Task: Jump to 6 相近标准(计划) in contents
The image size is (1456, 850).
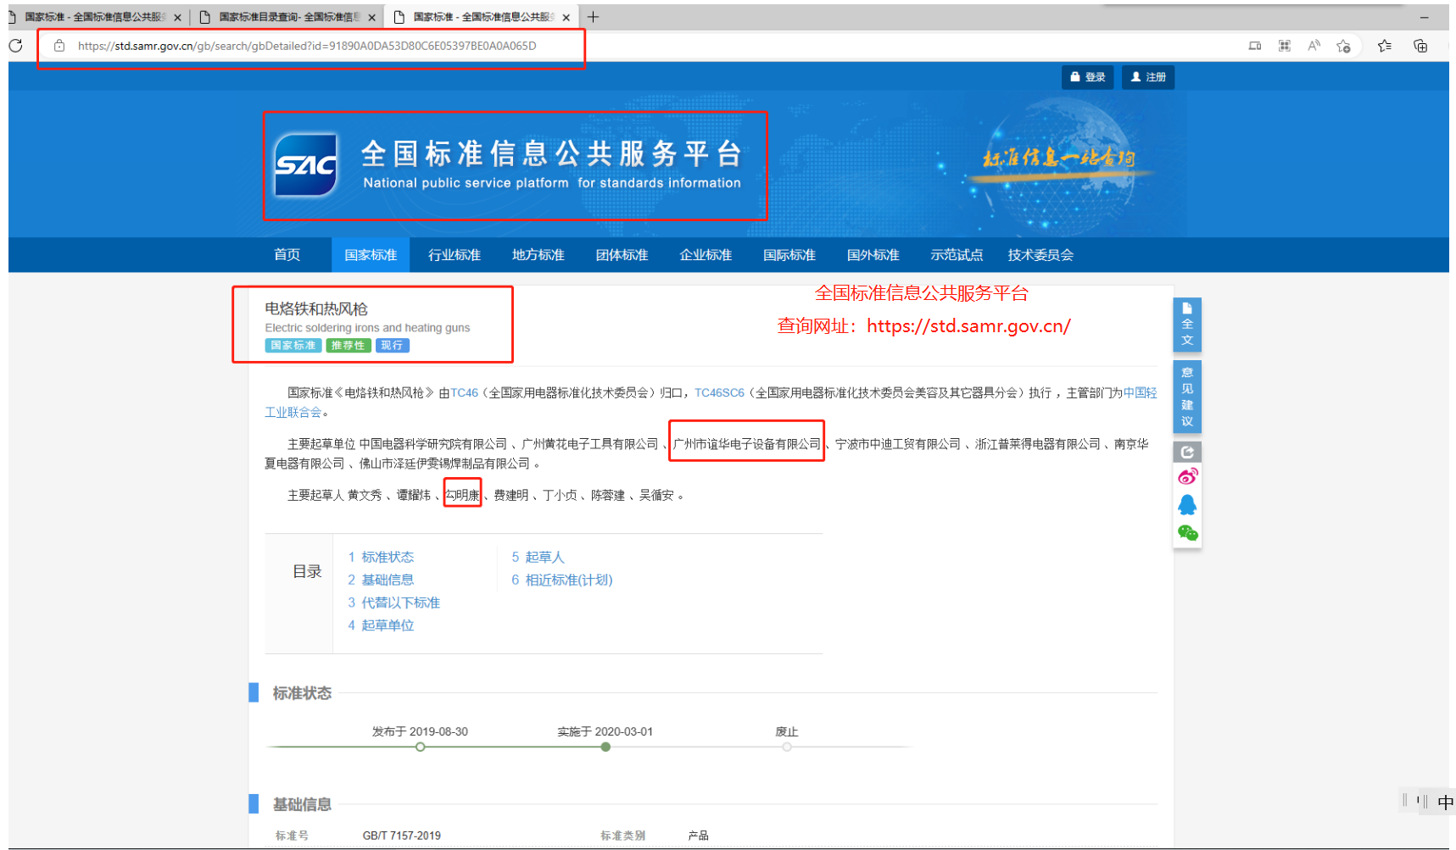Action: pyautogui.click(x=561, y=581)
